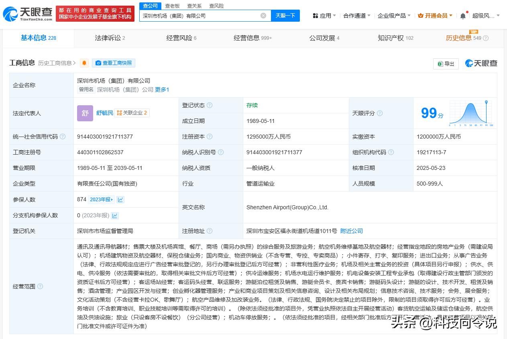
Task: Click the help icon next to 纳税人识别号
Action: click(221, 152)
